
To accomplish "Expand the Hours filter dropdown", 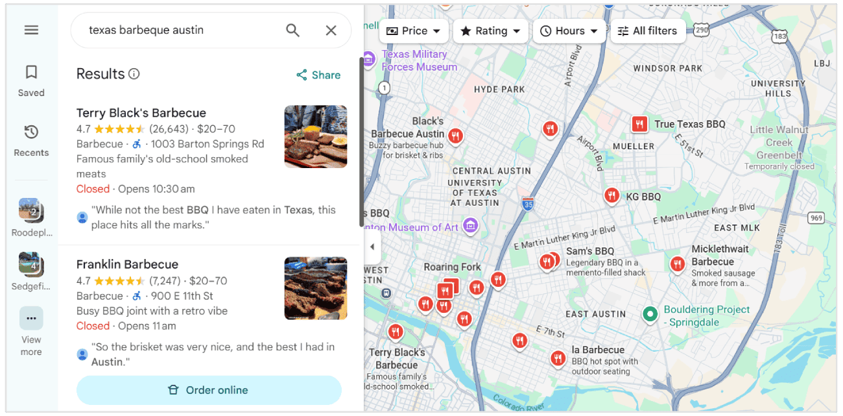I will 569,31.
